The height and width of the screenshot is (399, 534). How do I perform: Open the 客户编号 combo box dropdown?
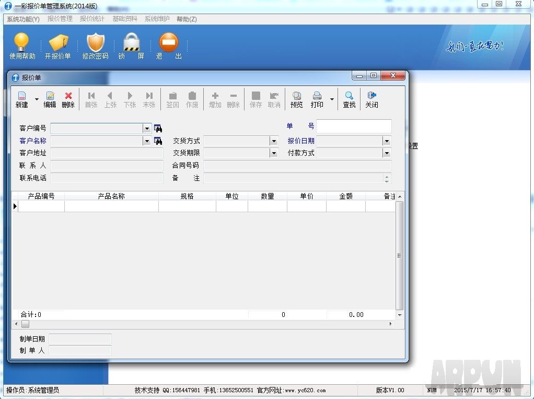pyautogui.click(x=147, y=129)
